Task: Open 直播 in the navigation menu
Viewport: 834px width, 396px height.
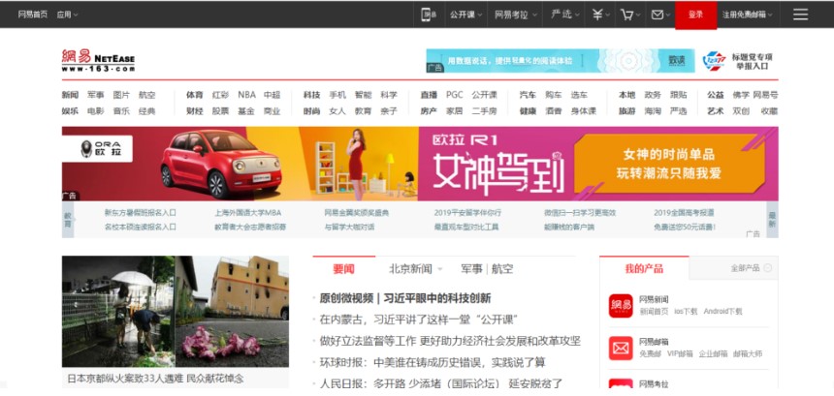Action: 429,95
